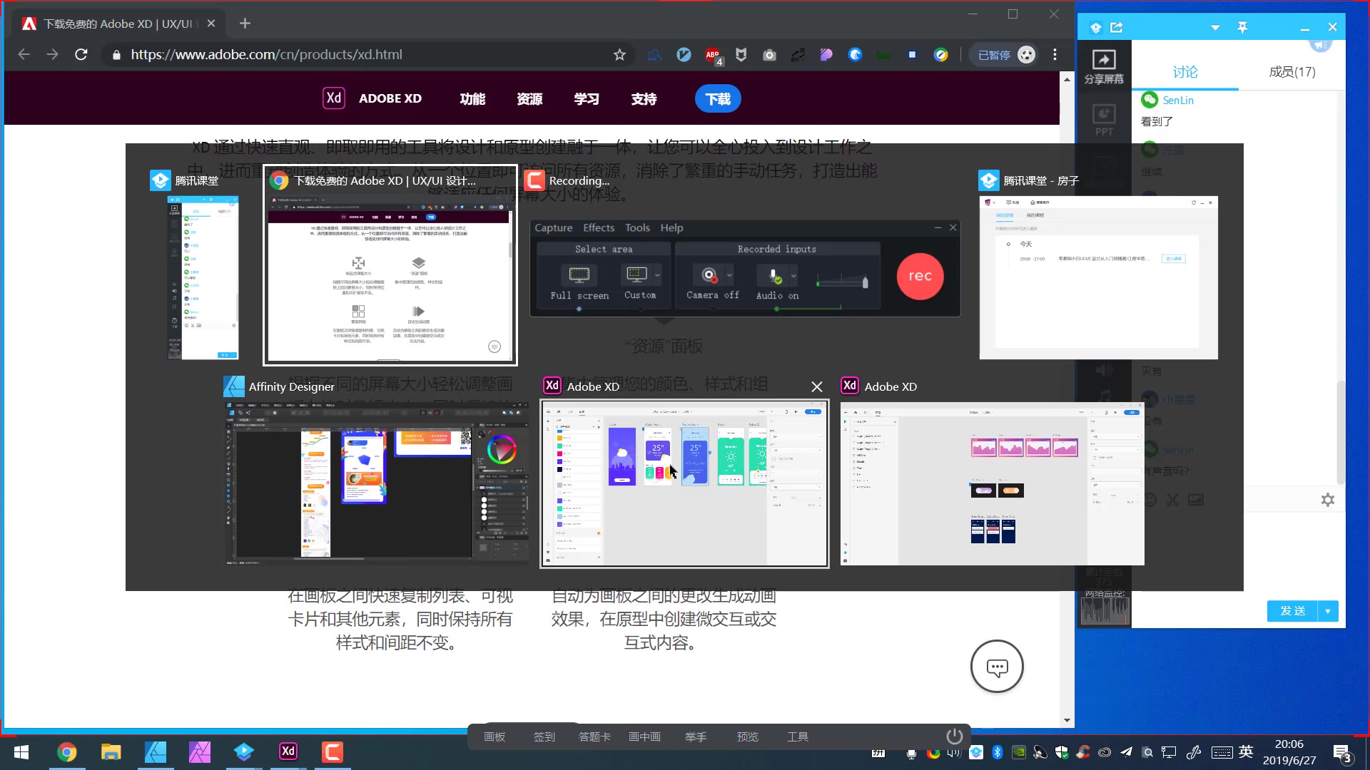Viewport: 1370px width, 770px height.
Task: Open chat settings gear icon
Action: 1327,500
